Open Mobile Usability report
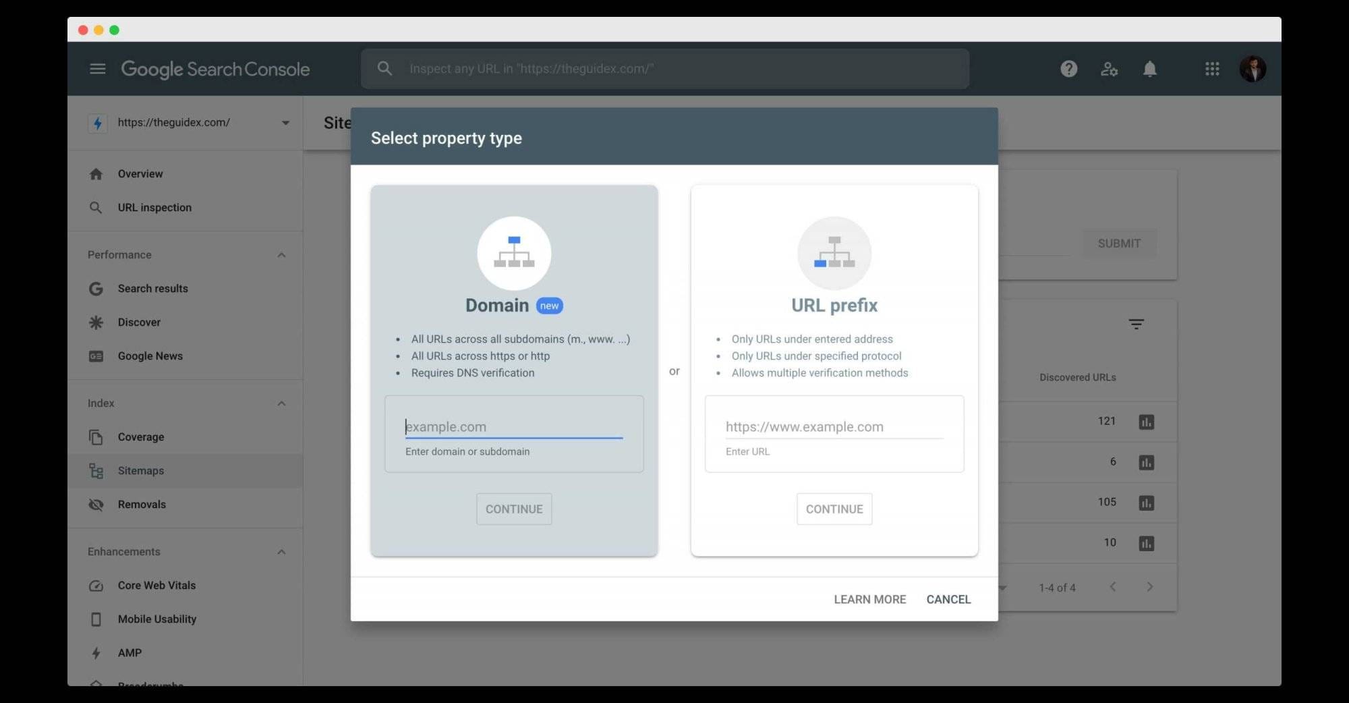The height and width of the screenshot is (703, 1349). point(157,619)
